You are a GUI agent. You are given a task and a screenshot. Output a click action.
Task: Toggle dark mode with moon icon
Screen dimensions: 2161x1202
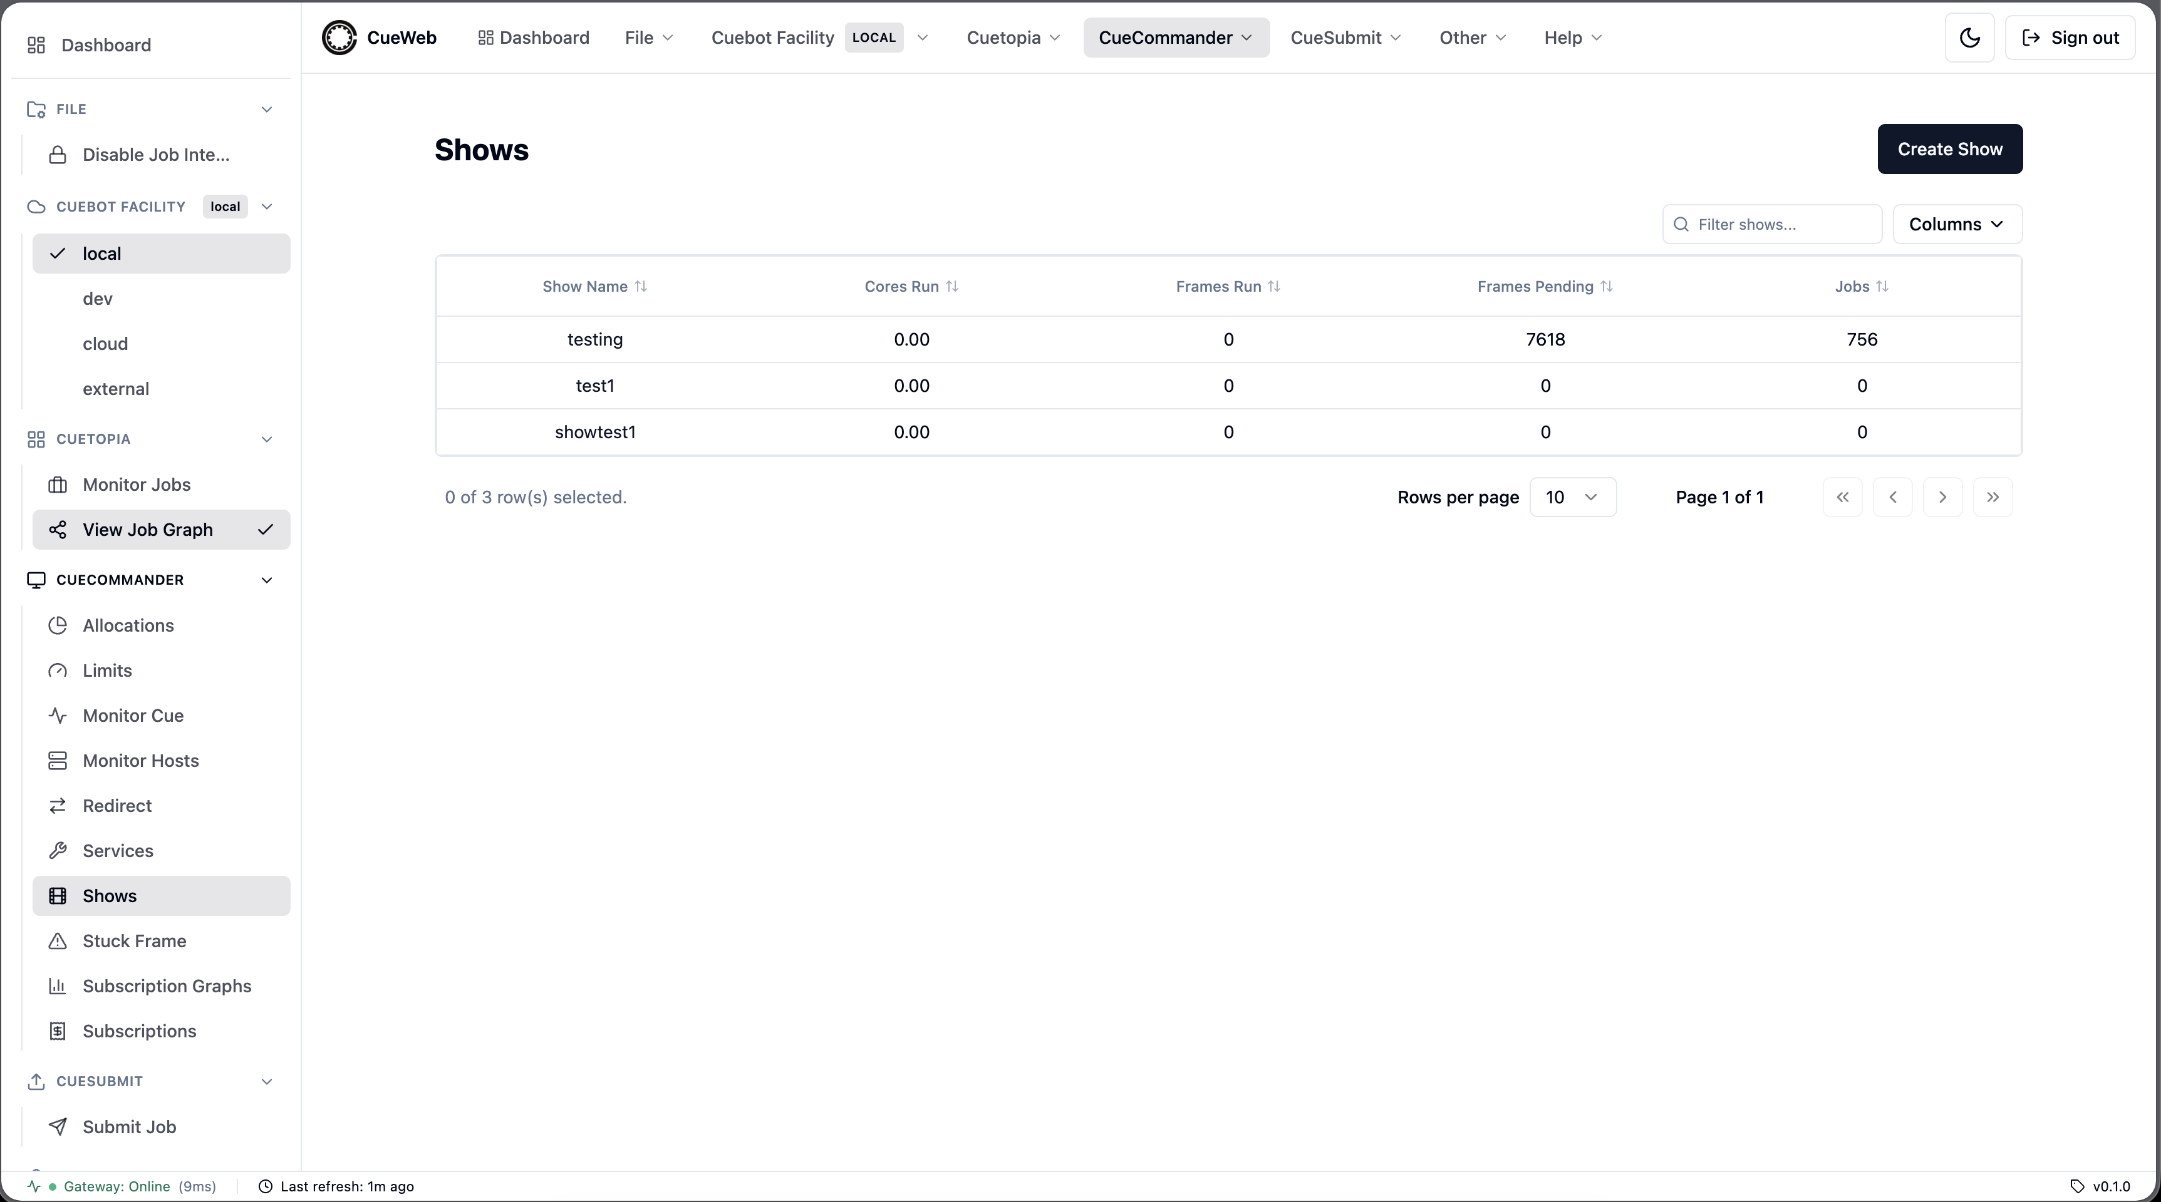coord(1969,38)
